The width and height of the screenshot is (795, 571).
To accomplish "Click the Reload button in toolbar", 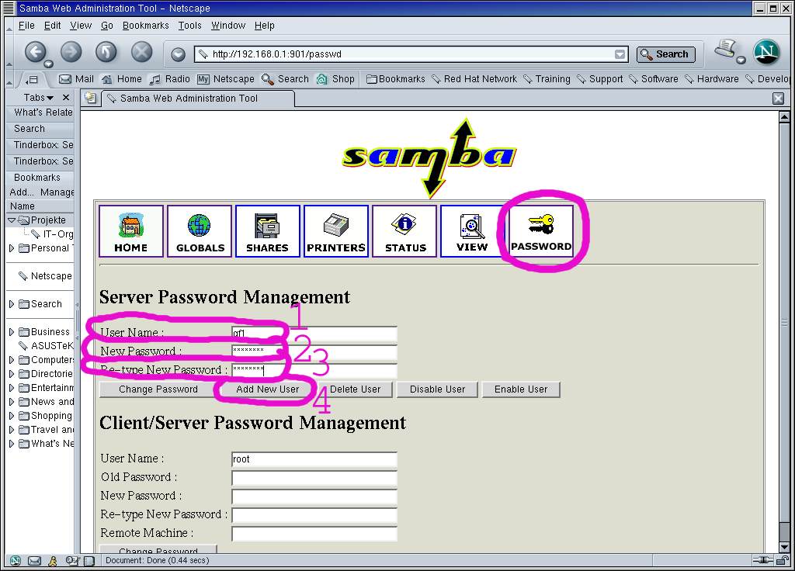I will (x=106, y=53).
